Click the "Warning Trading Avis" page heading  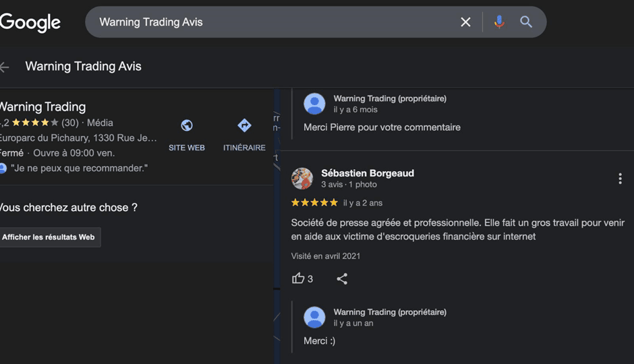tap(83, 66)
